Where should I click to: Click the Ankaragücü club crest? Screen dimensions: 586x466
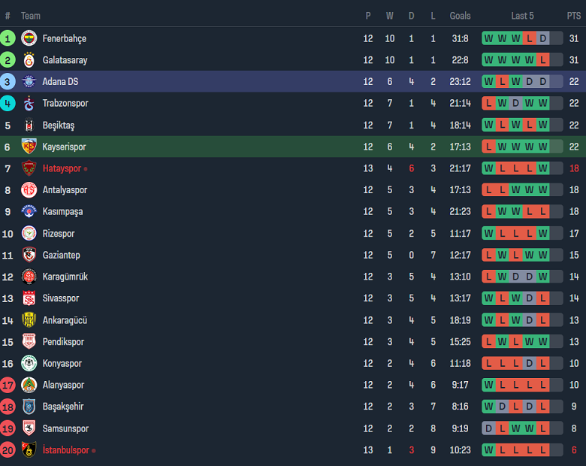(29, 320)
